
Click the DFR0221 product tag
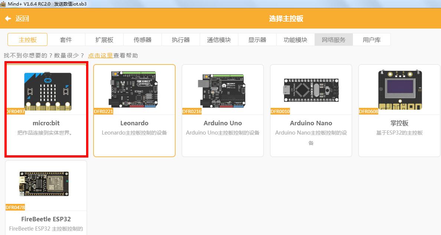(104, 112)
